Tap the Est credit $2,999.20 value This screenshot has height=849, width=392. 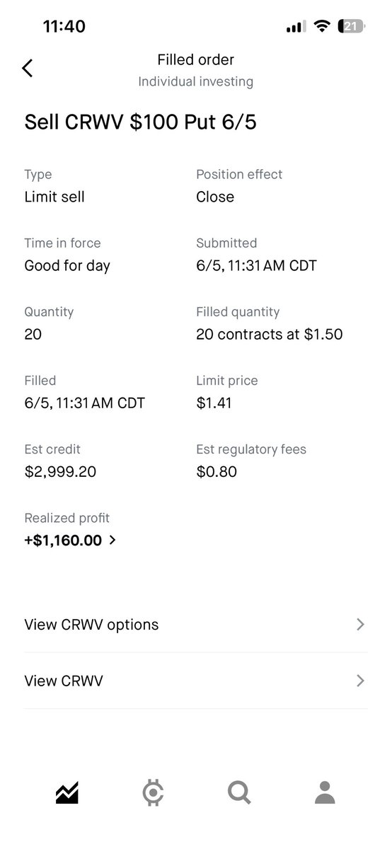click(61, 472)
